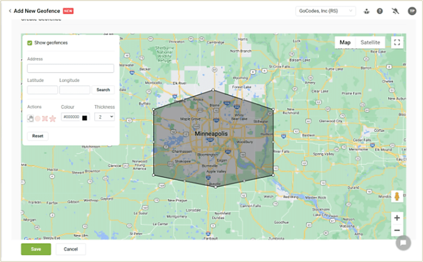The height and width of the screenshot is (262, 423).
Task: Click the black colour swatch
Action: pyautogui.click(x=85, y=118)
